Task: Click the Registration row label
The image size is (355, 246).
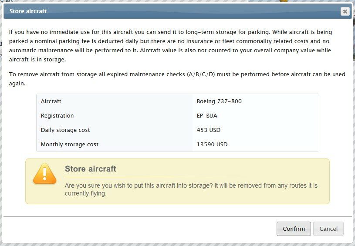Action: pyautogui.click(x=57, y=115)
